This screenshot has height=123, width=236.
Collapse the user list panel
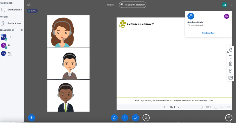tap(29, 5)
